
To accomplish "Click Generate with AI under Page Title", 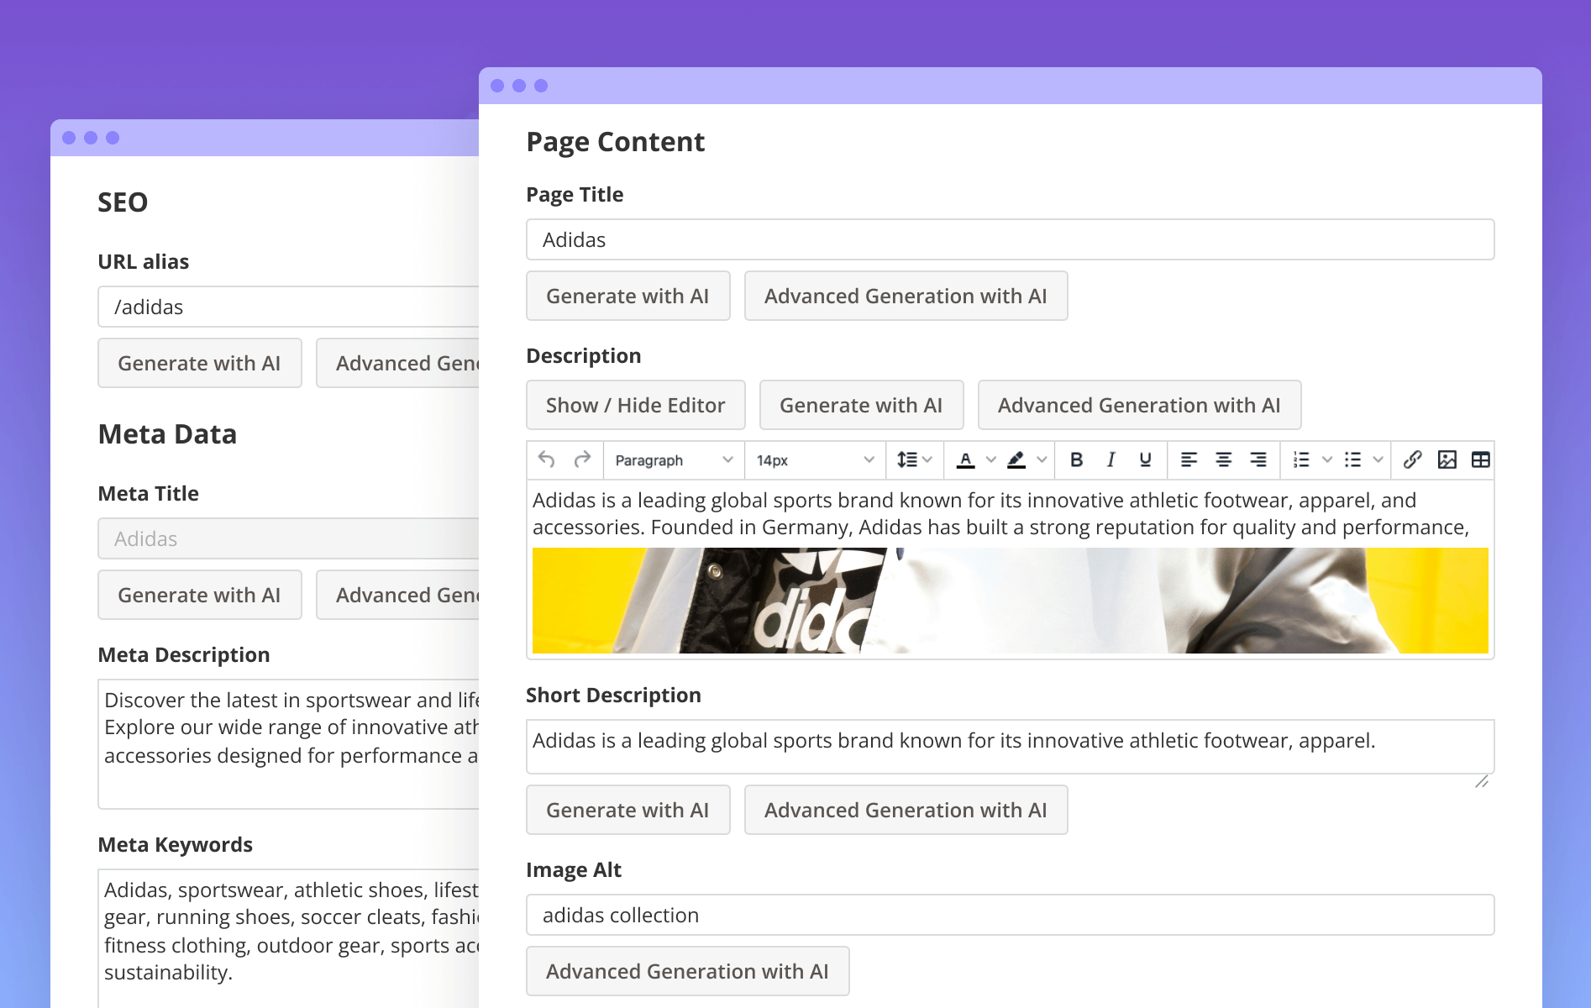I will (627, 296).
